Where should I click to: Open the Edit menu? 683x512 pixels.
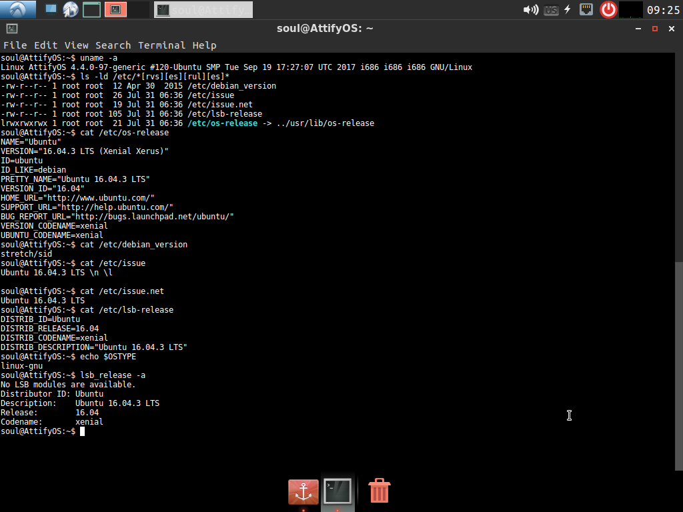point(46,45)
